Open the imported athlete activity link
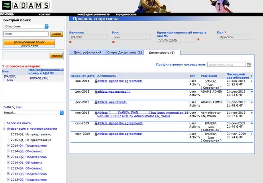This screenshot has width=263, height=183. [x=143, y=114]
